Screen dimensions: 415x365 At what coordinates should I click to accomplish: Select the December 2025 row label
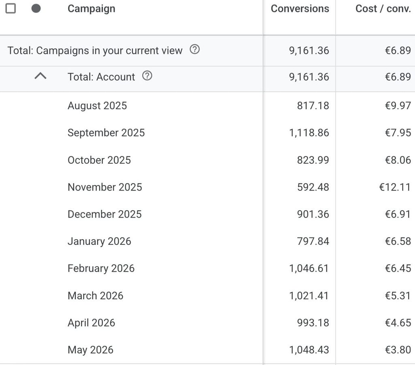(105, 214)
